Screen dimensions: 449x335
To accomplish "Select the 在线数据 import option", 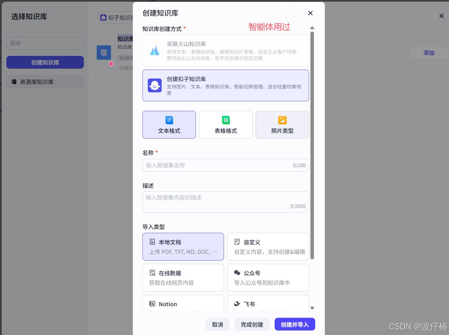I will point(183,278).
